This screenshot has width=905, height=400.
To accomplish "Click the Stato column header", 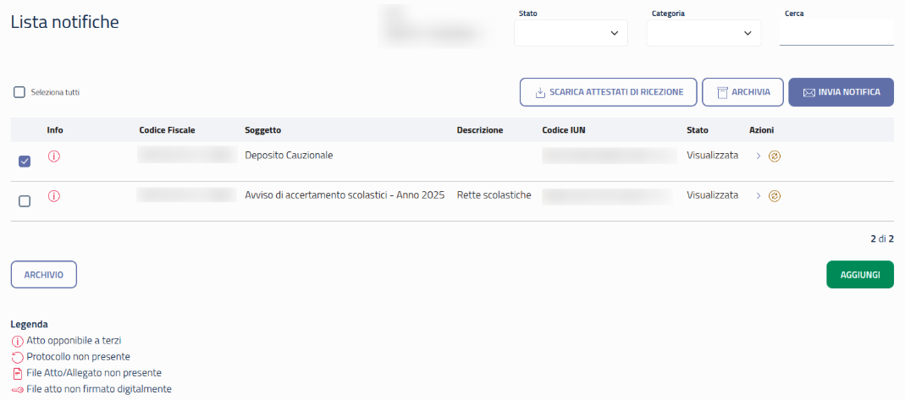I will [x=698, y=130].
